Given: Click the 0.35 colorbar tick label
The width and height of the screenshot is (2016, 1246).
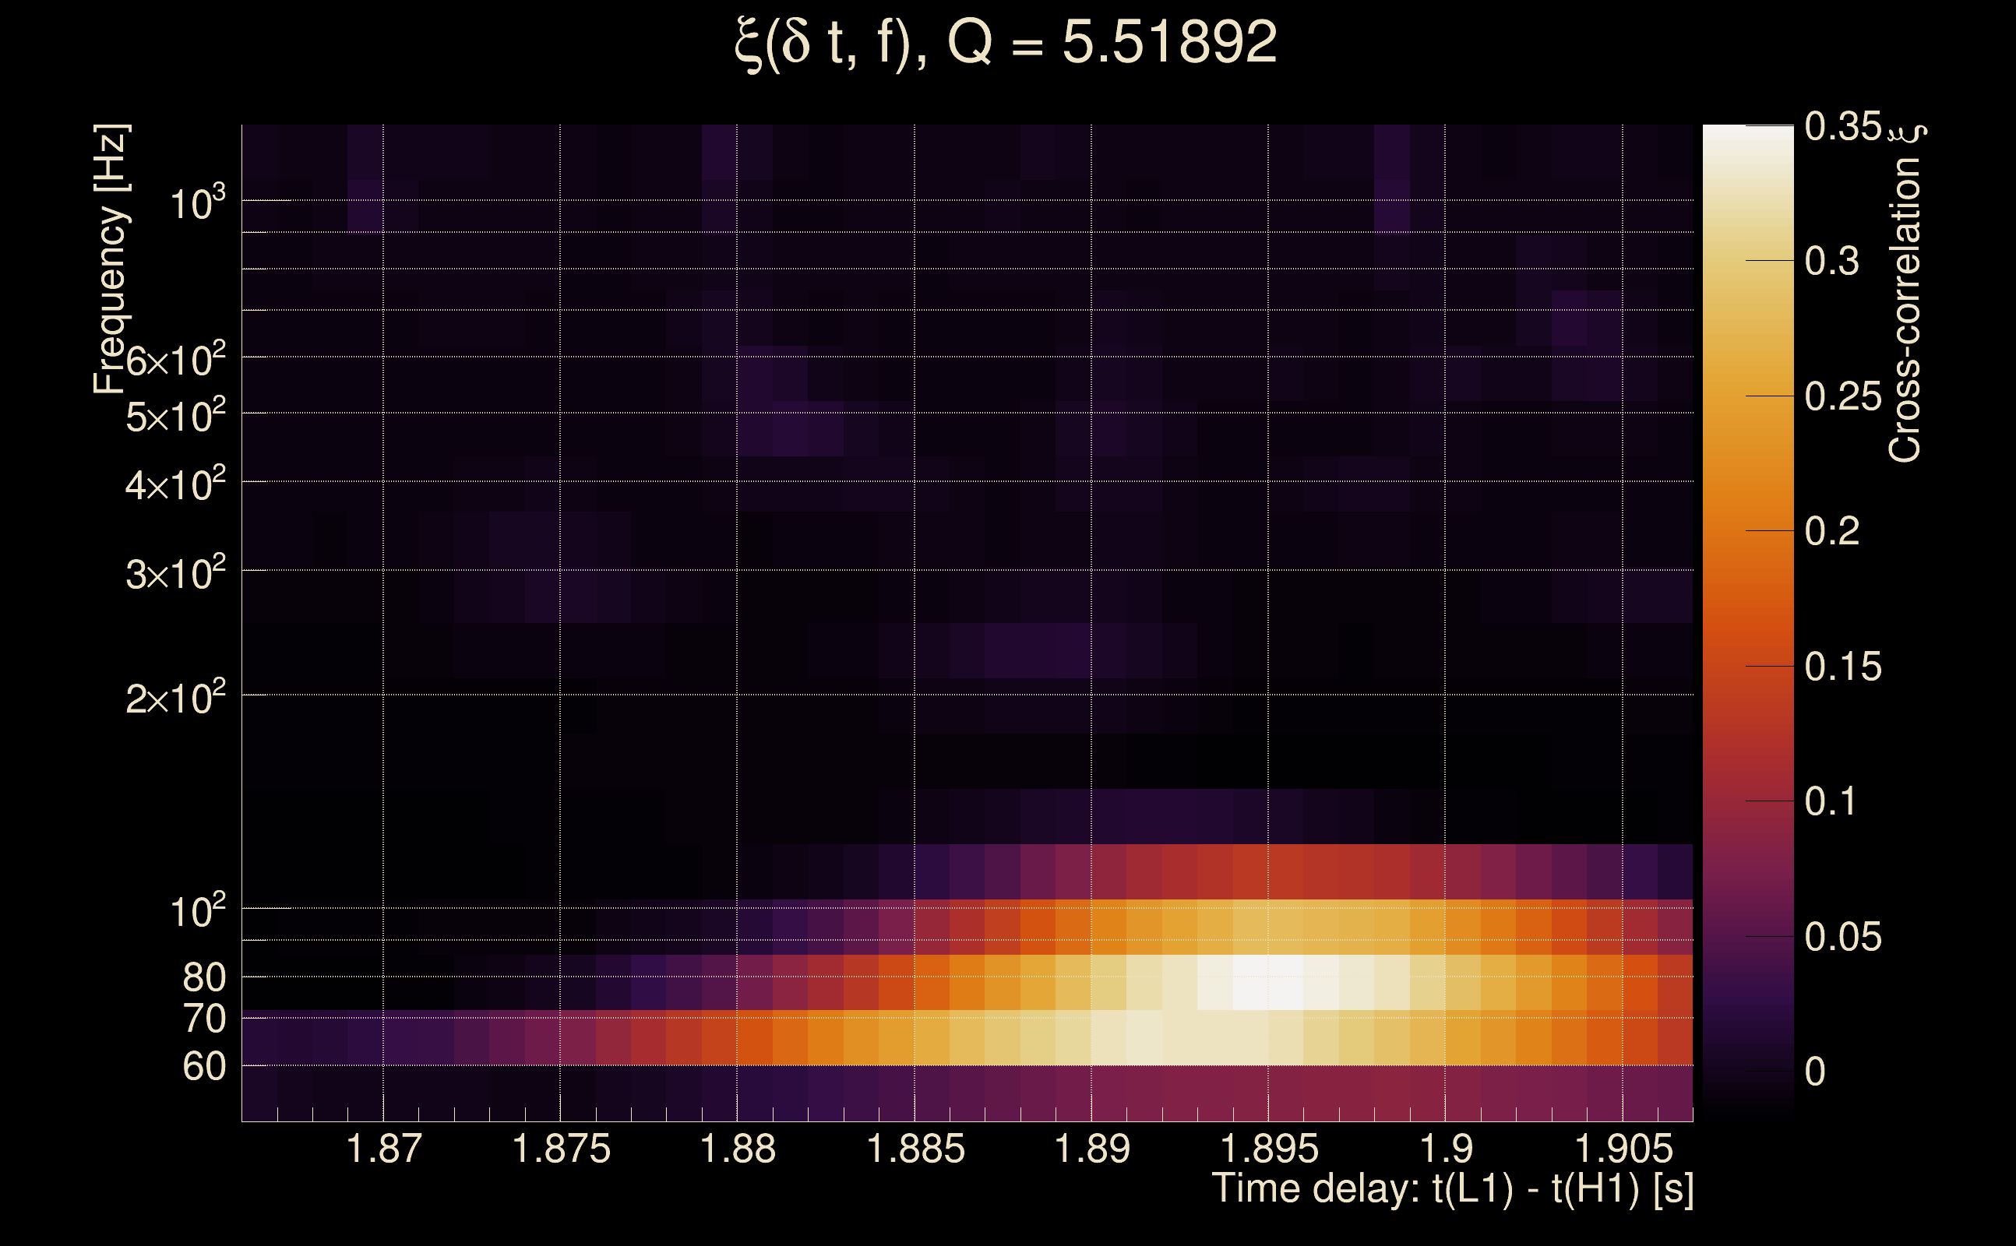Looking at the screenshot, I should click(x=1843, y=127).
